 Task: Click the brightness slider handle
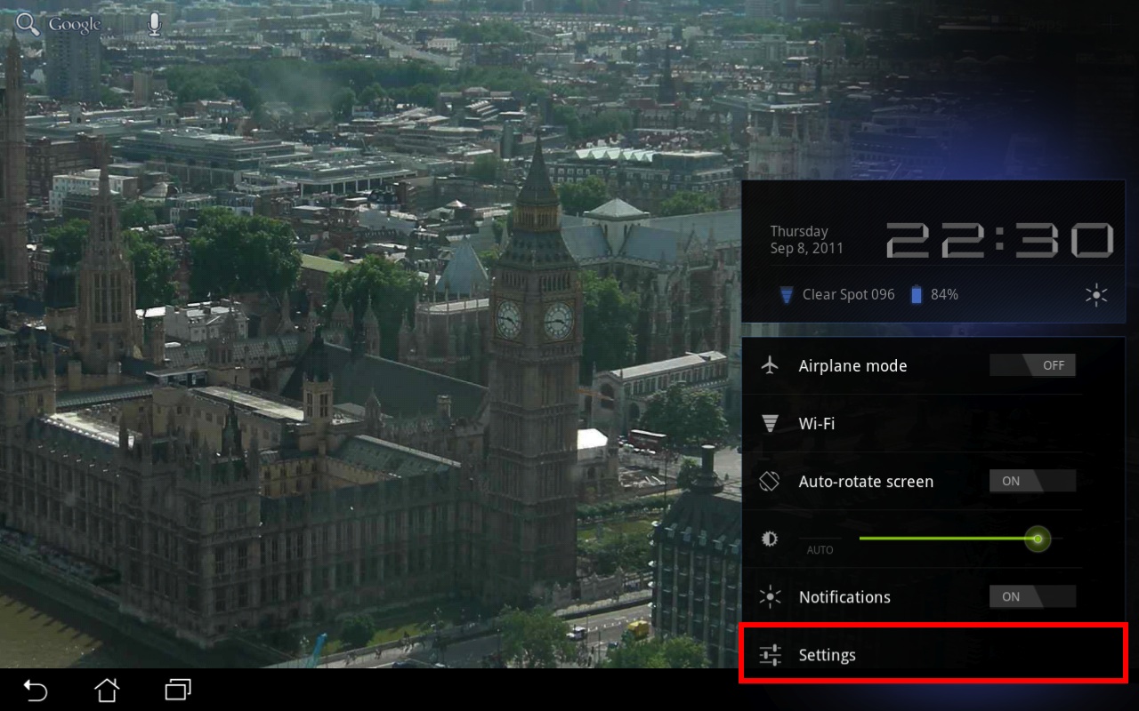tap(1038, 539)
